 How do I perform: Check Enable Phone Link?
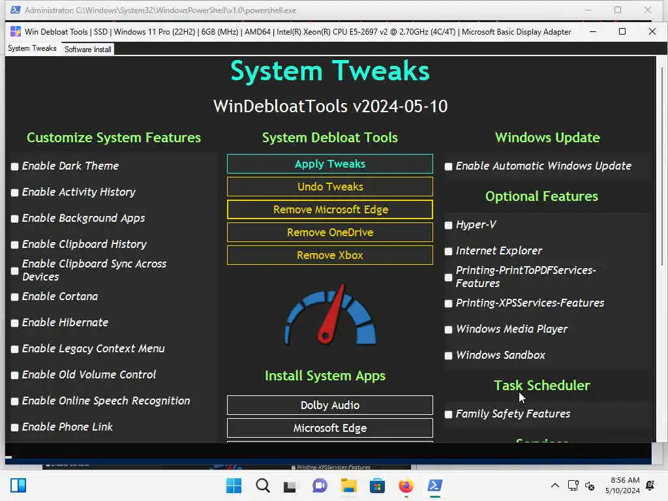pyautogui.click(x=14, y=427)
